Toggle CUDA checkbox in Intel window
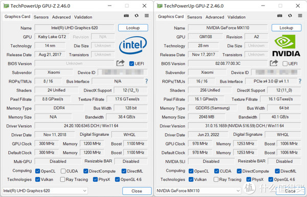 pos(63,171)
